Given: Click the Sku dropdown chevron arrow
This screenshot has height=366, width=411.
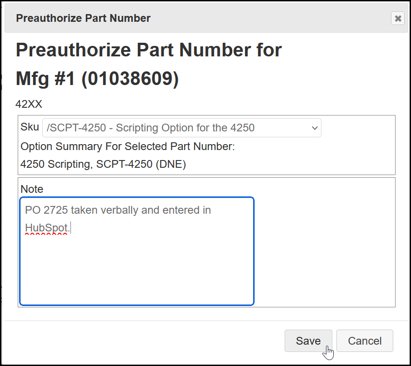Looking at the screenshot, I should (x=314, y=128).
